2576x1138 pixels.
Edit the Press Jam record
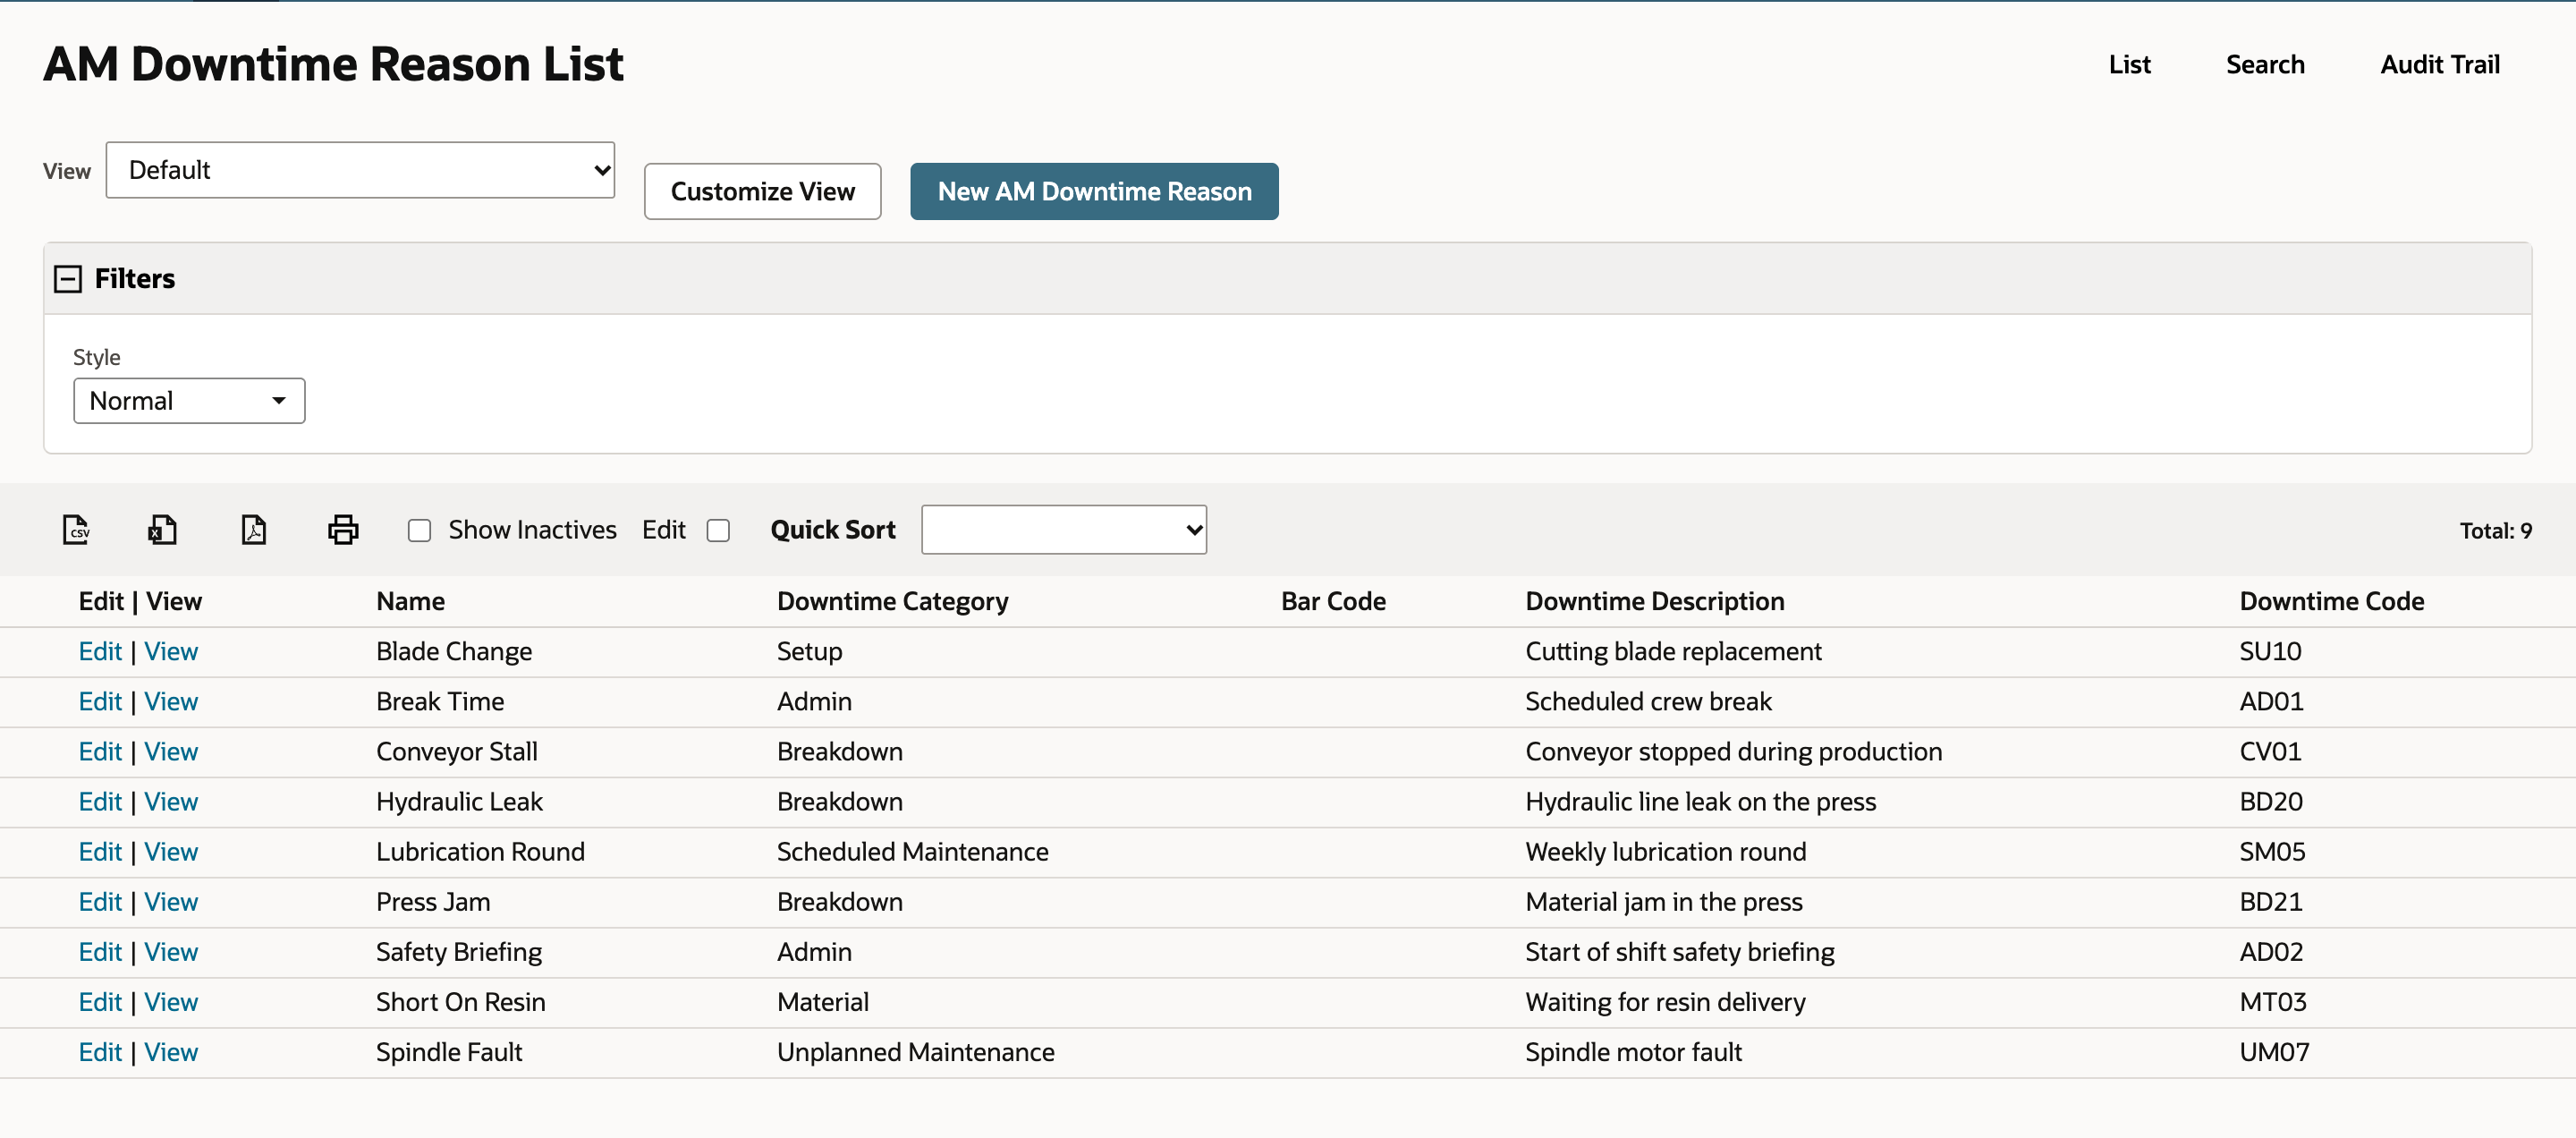click(x=100, y=902)
